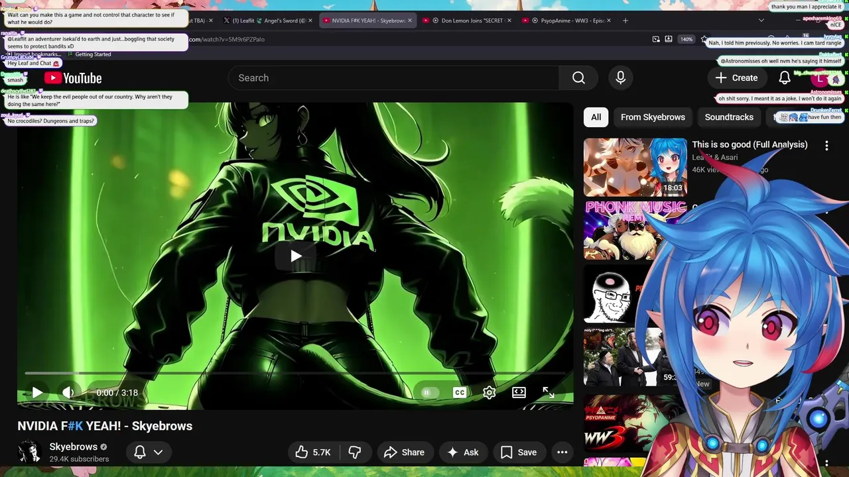Mute the video with the speaker icon
Image resolution: width=849 pixels, height=477 pixels.
pyautogui.click(x=68, y=392)
